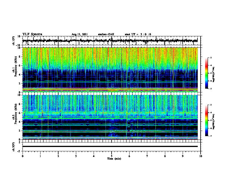Image resolution: width=226 pixels, height=175 pixels.
Task: Click the "start UT = 3 : 0 : 0" text
Action: click(138, 34)
